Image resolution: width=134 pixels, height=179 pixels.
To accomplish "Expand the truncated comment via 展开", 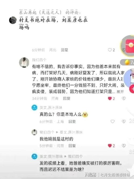I will point(120,92).
